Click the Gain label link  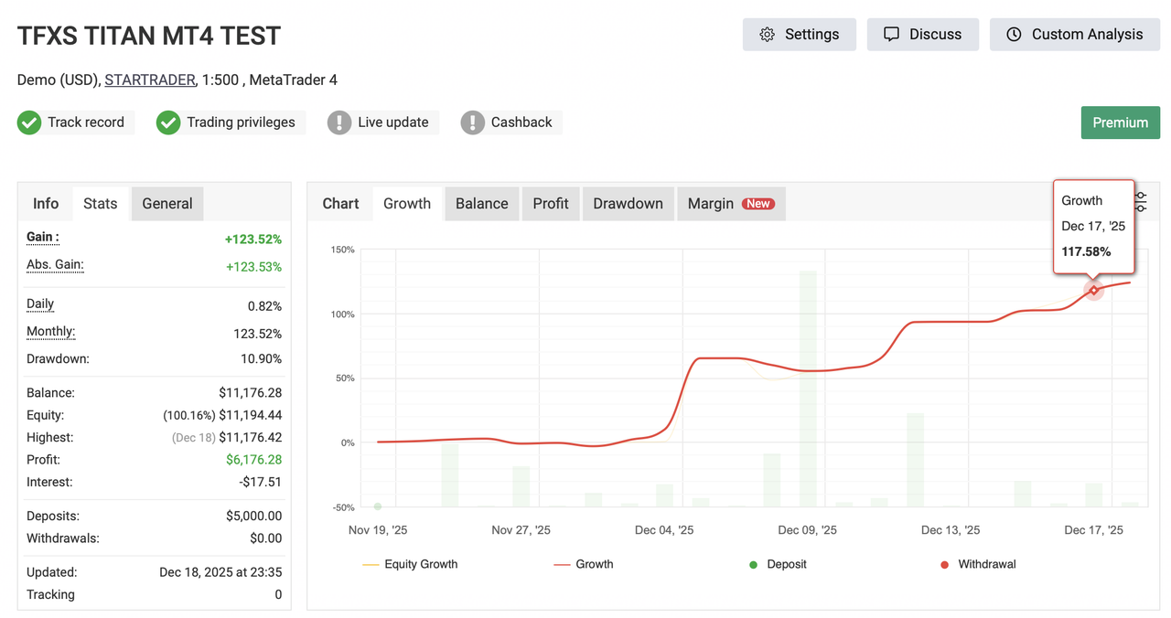(42, 238)
